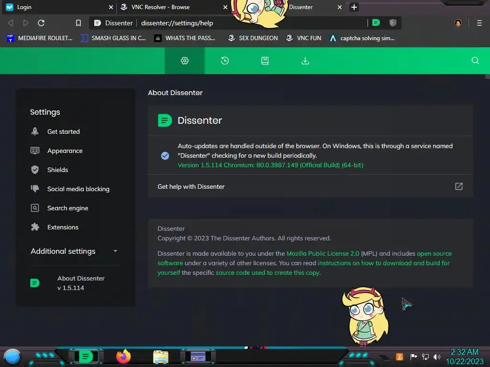Open the Settings gear tab in green toolbar
Image resolution: width=490 pixels, height=367 pixels.
tap(185, 61)
